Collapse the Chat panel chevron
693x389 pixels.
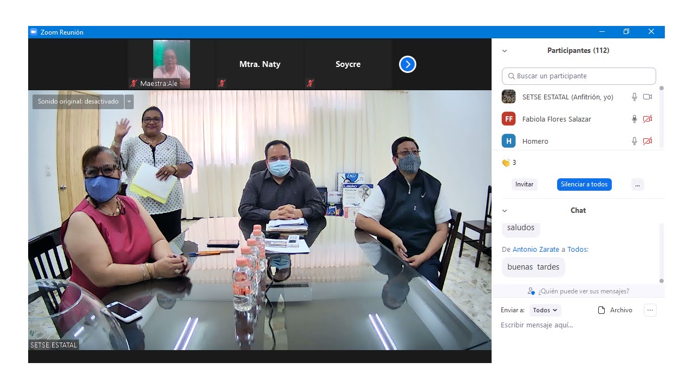[x=505, y=211]
